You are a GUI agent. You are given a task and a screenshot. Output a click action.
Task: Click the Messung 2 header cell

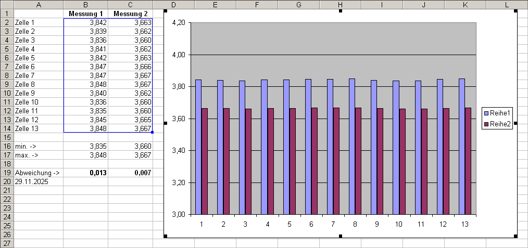pyautogui.click(x=130, y=14)
